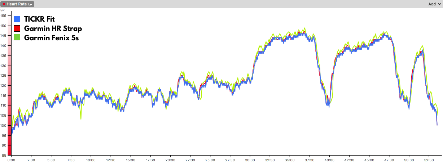The width and height of the screenshot is (443, 166).
Task: Click the 0:00 start of the time axis
Action: point(12,160)
